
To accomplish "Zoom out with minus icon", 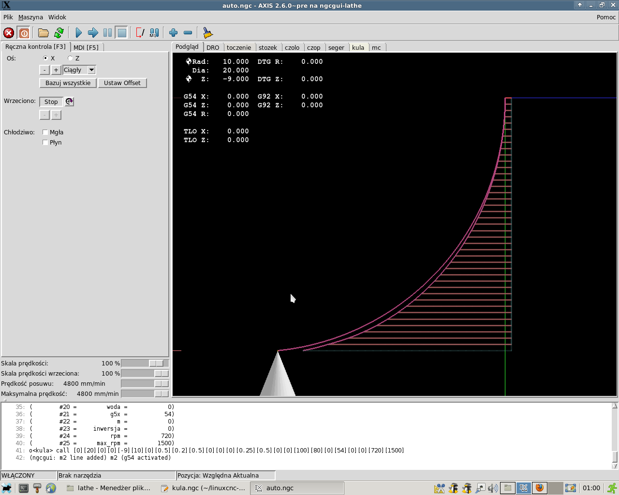I will [188, 33].
